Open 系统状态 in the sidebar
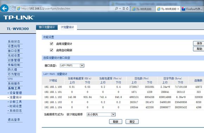The image size is (204, 133). (14, 42)
